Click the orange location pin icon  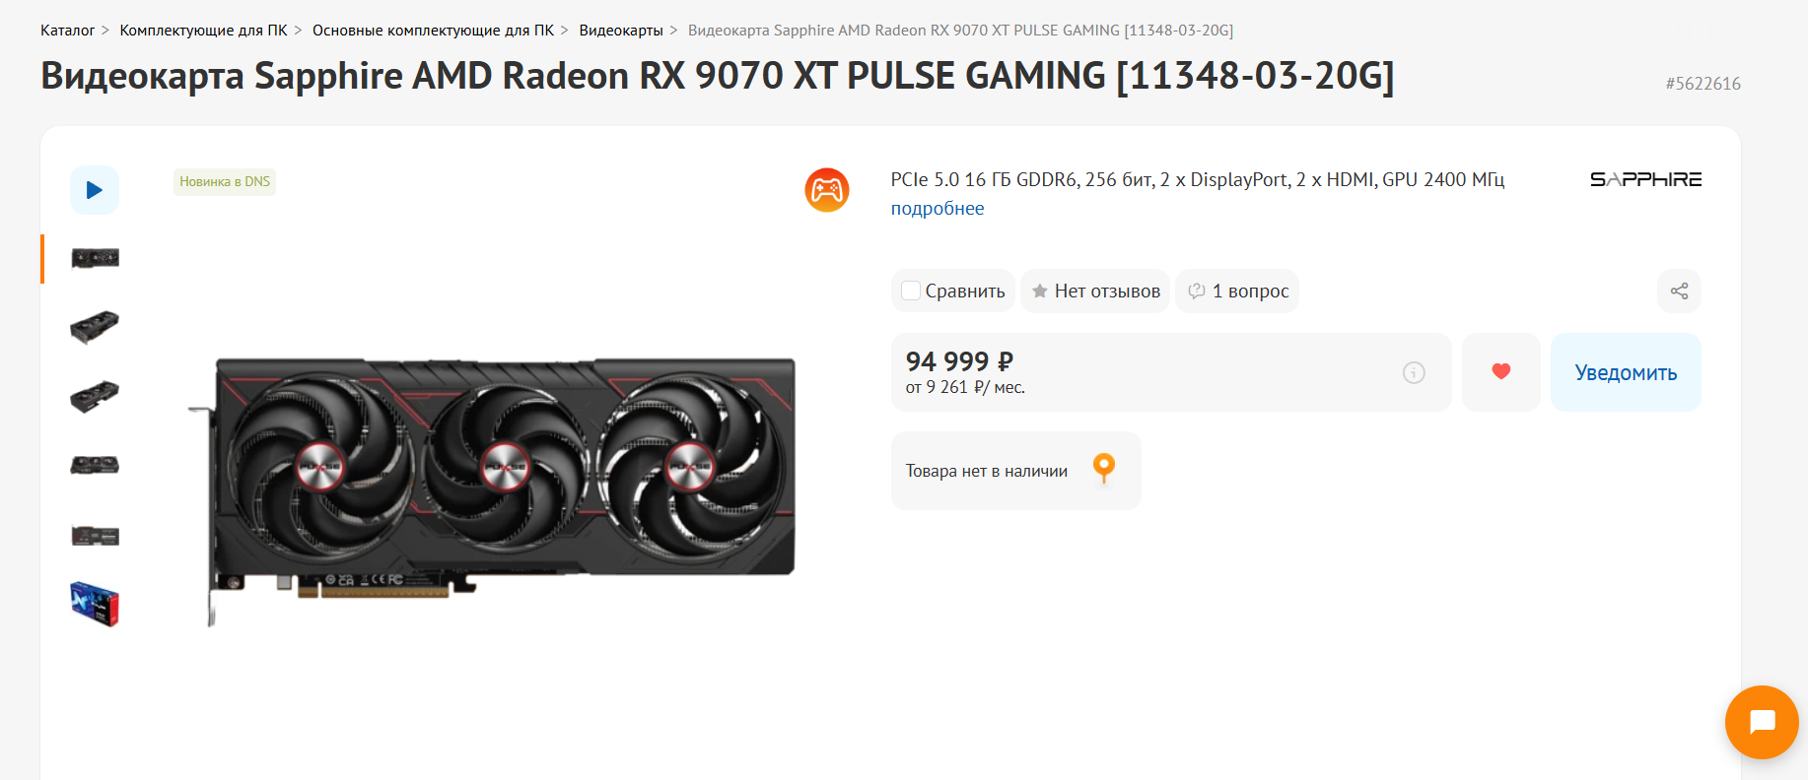pos(1104,468)
